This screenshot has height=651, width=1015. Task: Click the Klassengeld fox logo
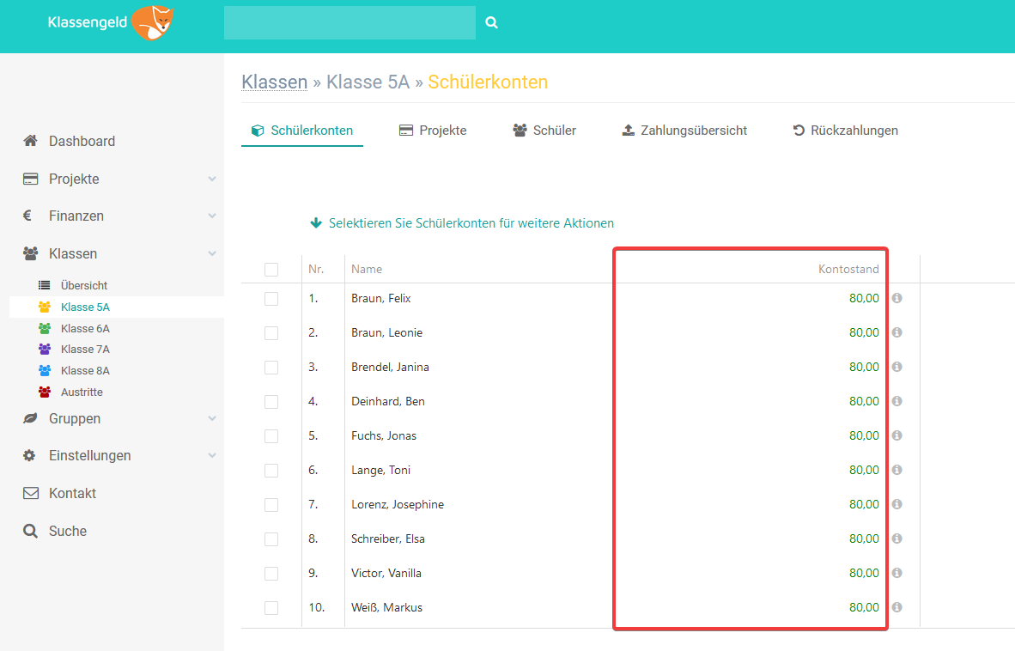click(x=153, y=22)
